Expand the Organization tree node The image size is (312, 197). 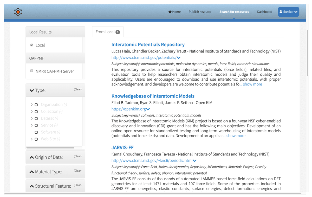[x=32, y=104]
